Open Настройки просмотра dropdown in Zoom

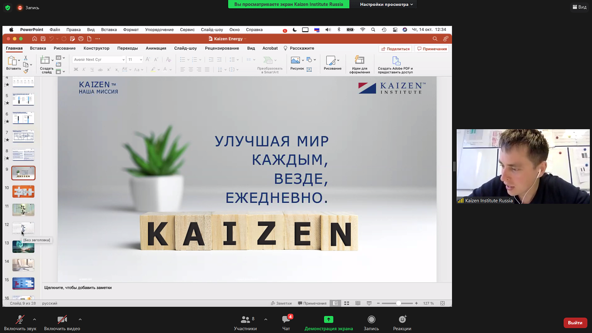point(386,4)
